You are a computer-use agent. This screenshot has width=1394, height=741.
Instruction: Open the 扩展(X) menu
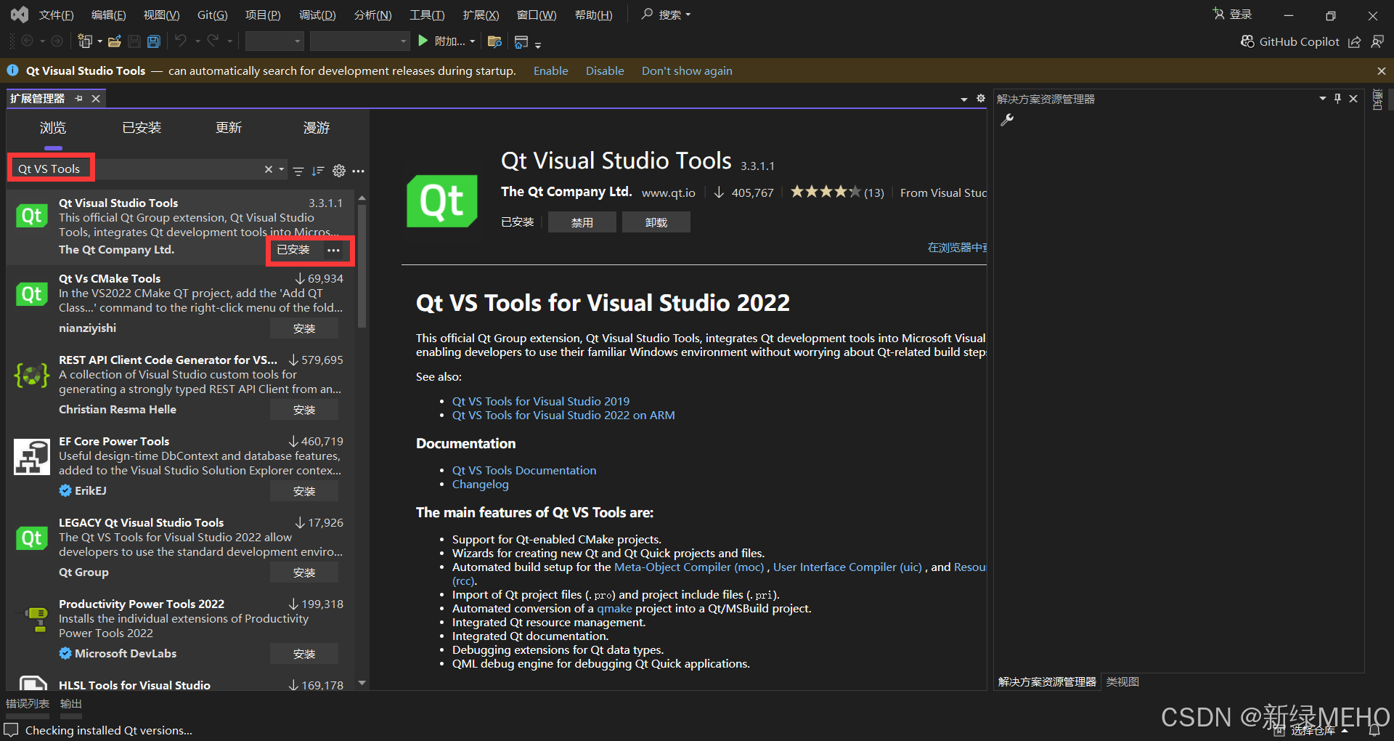click(x=481, y=15)
